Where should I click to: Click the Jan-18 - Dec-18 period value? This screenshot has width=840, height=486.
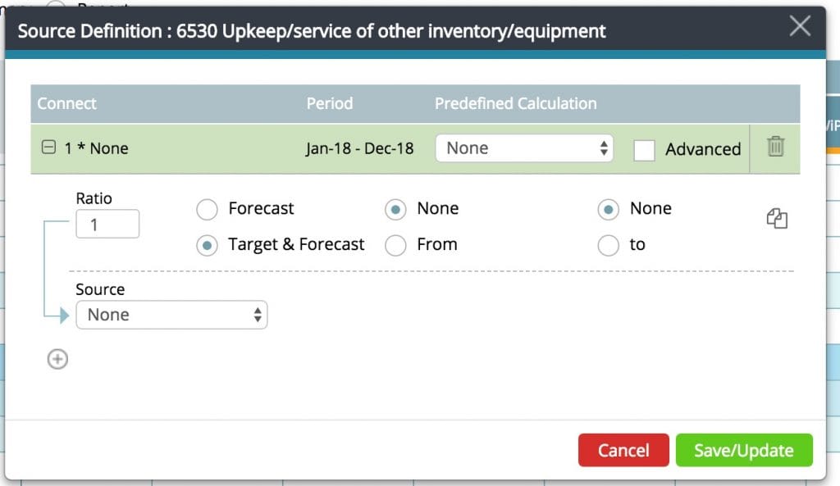click(x=359, y=148)
